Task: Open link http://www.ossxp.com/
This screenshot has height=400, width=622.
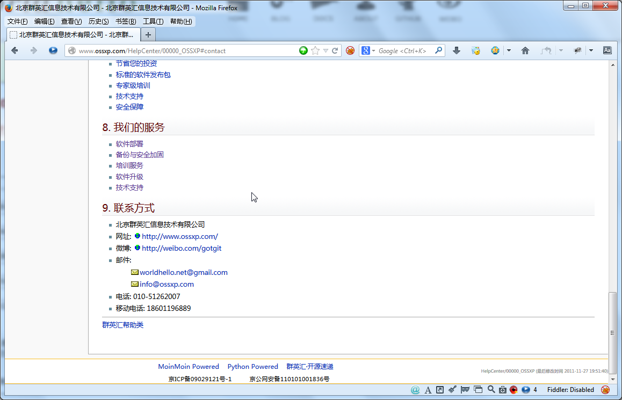Action: click(180, 236)
